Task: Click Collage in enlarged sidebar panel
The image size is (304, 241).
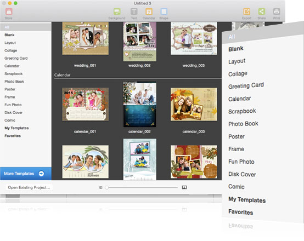Action: [x=238, y=74]
